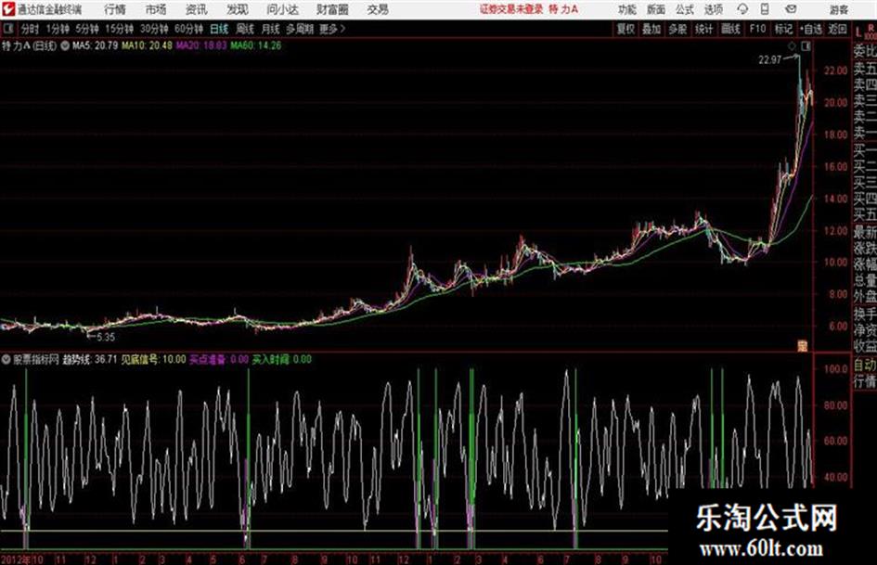Click the 返回 back button
This screenshot has width=877, height=565.
837,29
